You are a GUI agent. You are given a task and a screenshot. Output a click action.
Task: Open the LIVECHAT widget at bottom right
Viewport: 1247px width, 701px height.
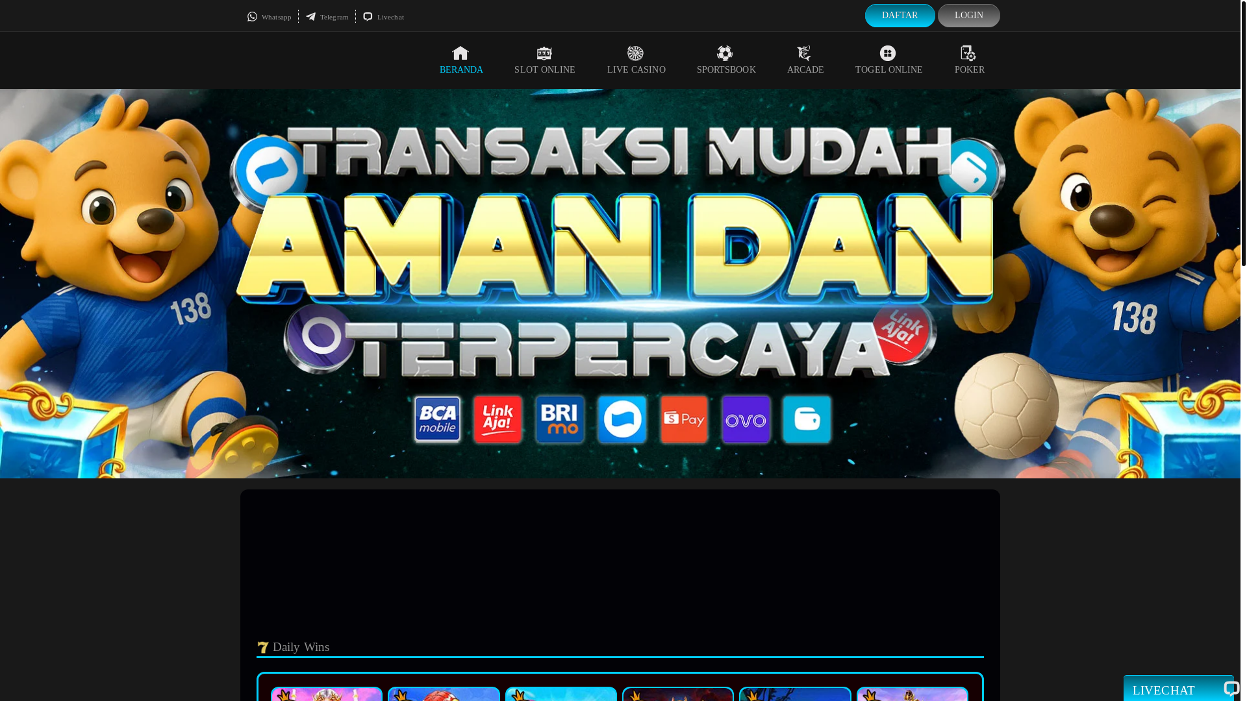[x=1163, y=690]
